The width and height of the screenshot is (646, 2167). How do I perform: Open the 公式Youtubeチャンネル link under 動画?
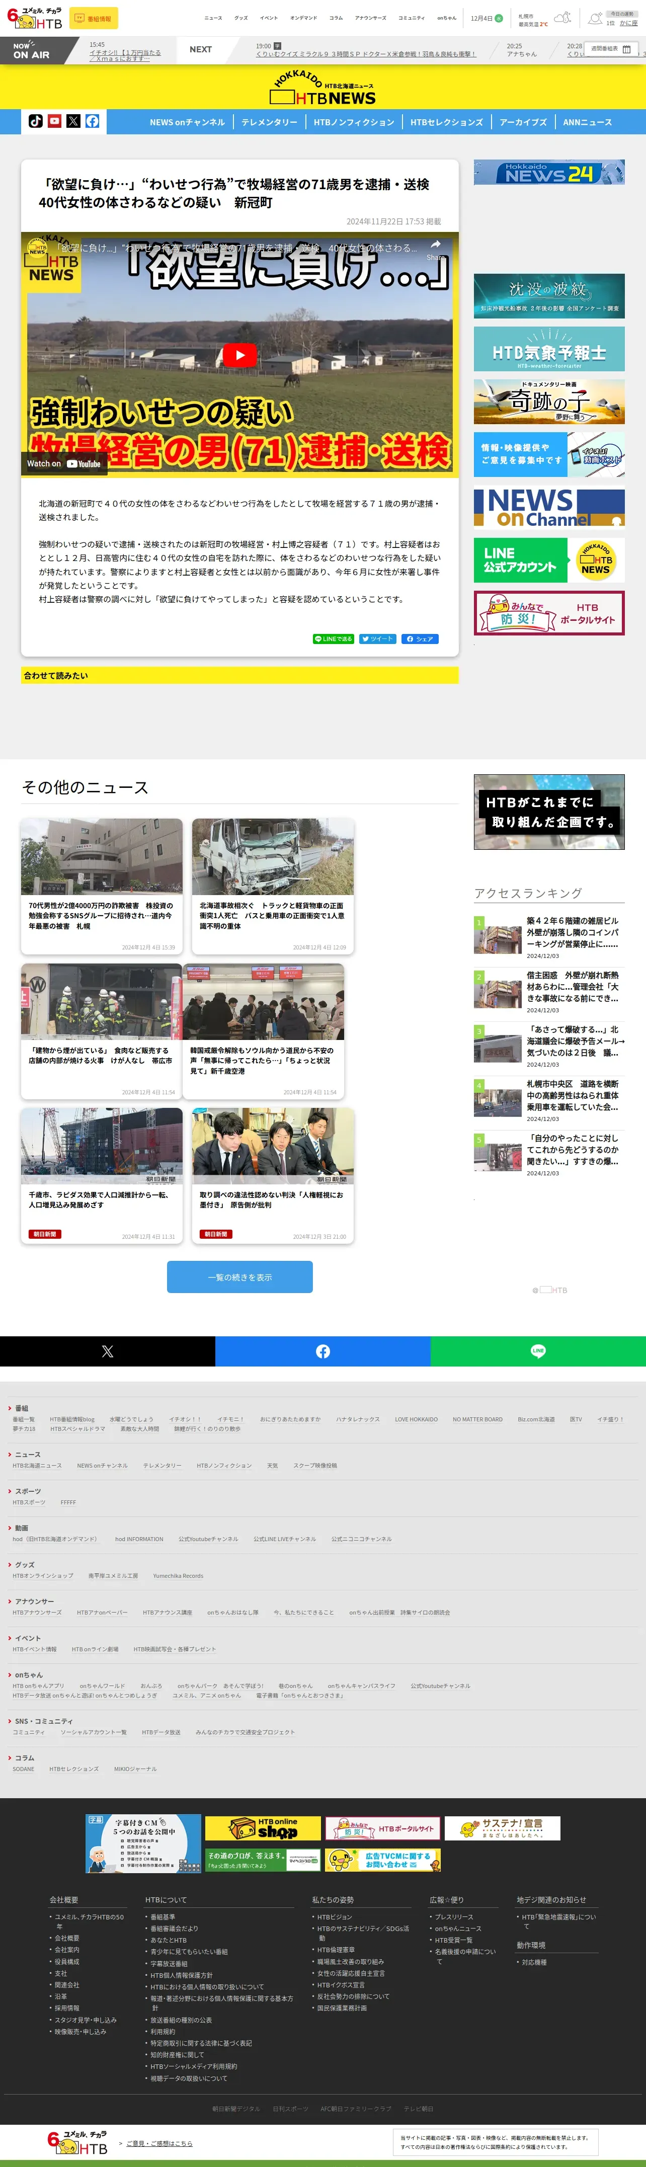209,1539
